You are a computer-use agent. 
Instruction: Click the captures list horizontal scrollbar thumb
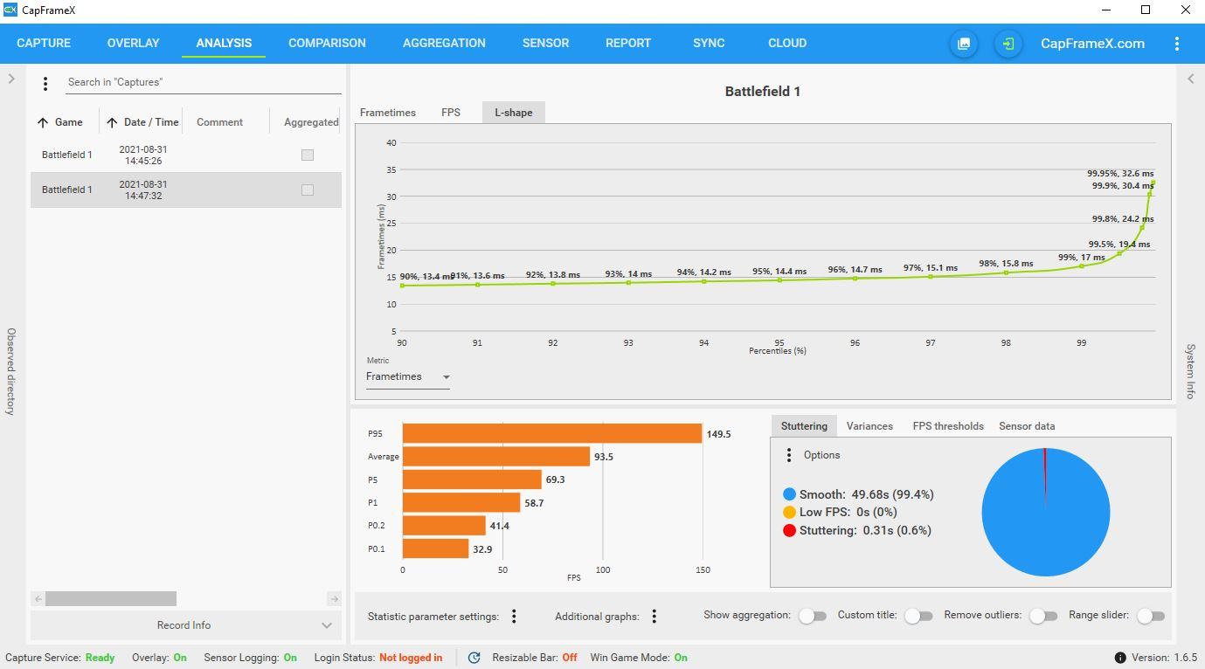[x=111, y=599]
